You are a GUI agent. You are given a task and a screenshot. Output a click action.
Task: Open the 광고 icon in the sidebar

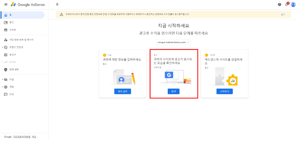pos(6,22)
